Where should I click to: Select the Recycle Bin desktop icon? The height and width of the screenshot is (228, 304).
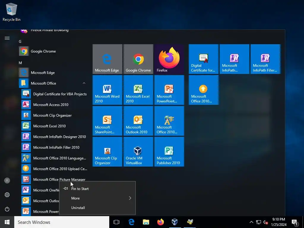[12, 12]
